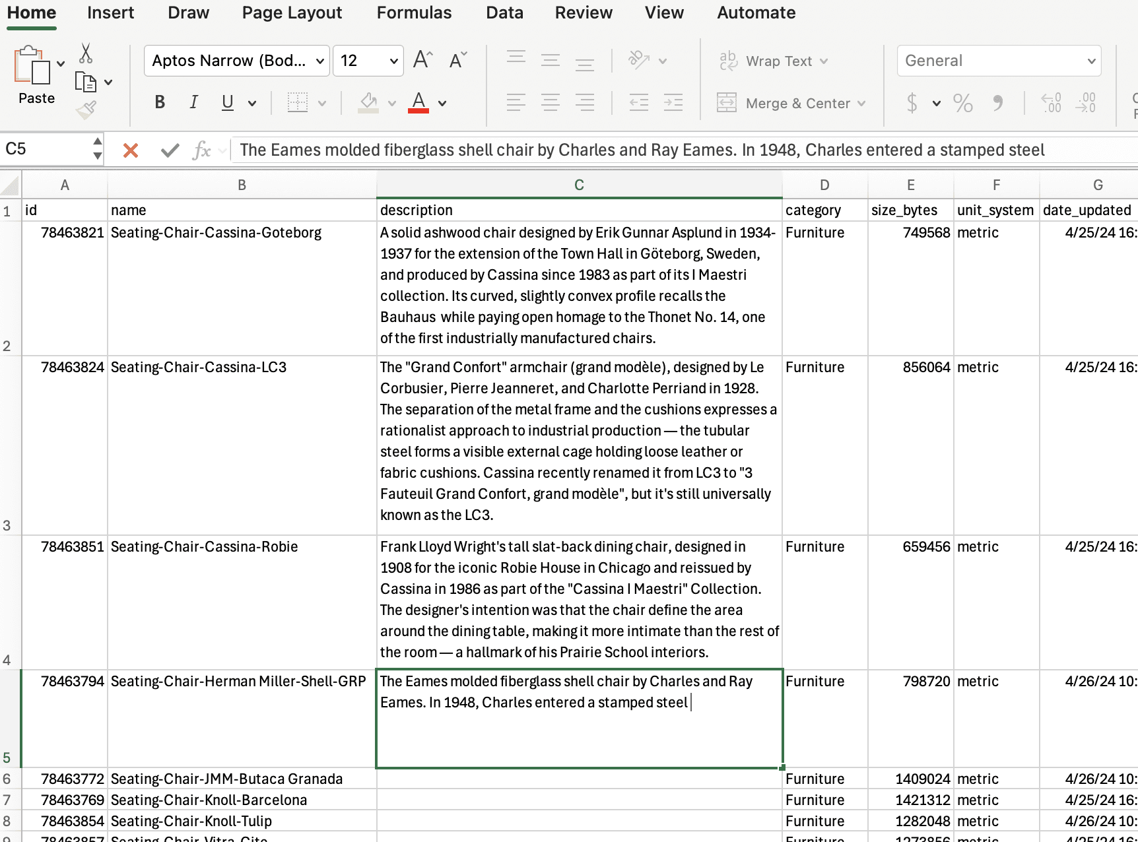
Task: Switch to Home tab
Action: point(32,13)
